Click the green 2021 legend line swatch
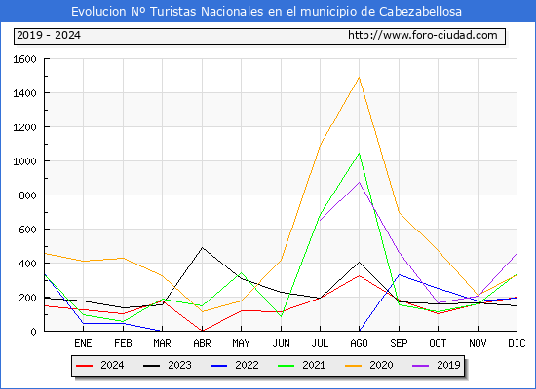 287,366
